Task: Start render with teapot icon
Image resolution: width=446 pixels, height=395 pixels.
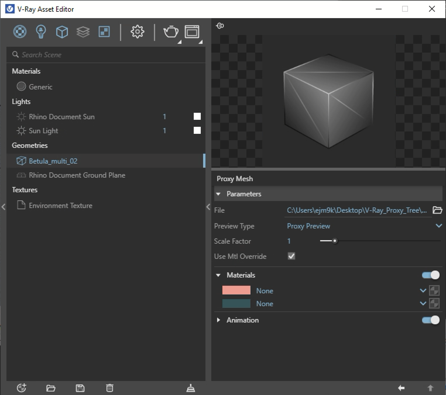Action: point(171,32)
